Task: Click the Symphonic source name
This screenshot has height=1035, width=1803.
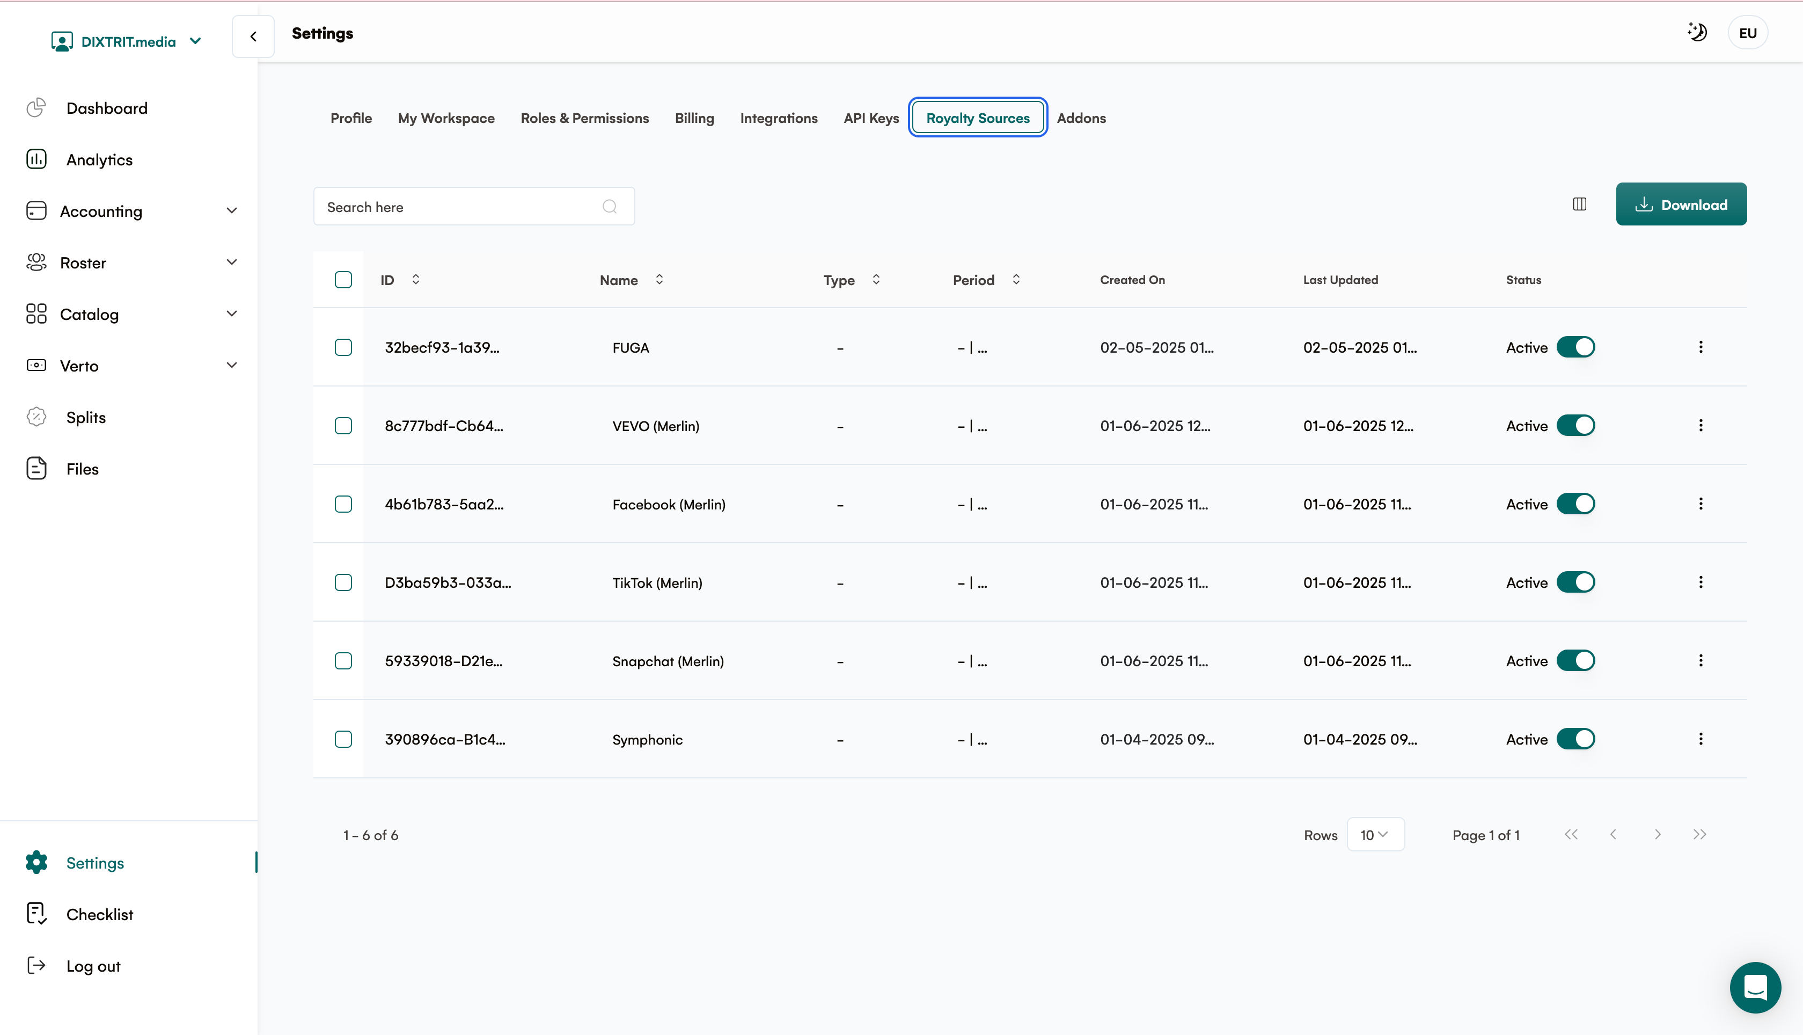Action: [647, 740]
